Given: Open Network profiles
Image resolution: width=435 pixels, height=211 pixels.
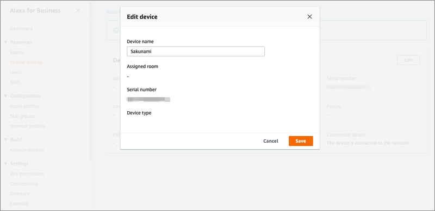Looking at the screenshot, I should [27, 126].
